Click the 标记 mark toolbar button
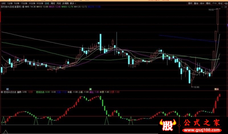This screenshot has height=134, width=228. point(220,3)
